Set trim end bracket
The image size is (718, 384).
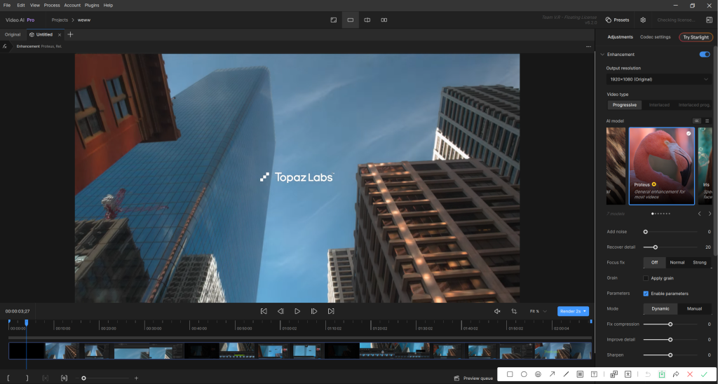[x=27, y=378]
